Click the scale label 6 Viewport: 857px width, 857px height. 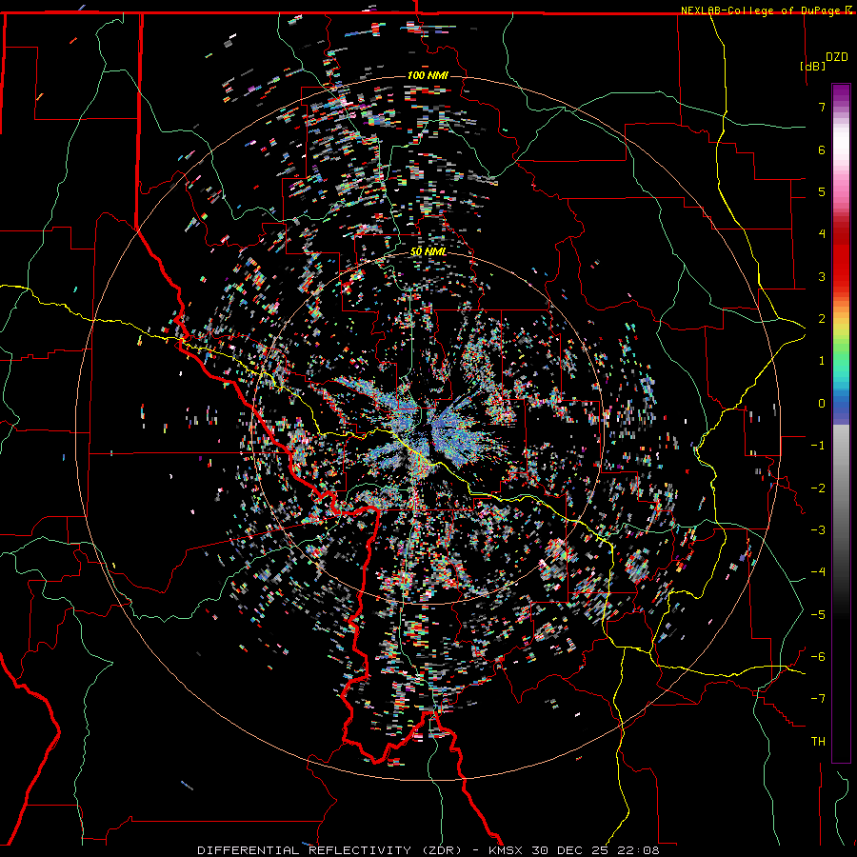point(822,149)
